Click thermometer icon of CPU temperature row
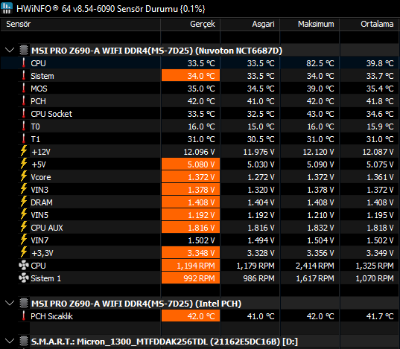 tap(24, 63)
